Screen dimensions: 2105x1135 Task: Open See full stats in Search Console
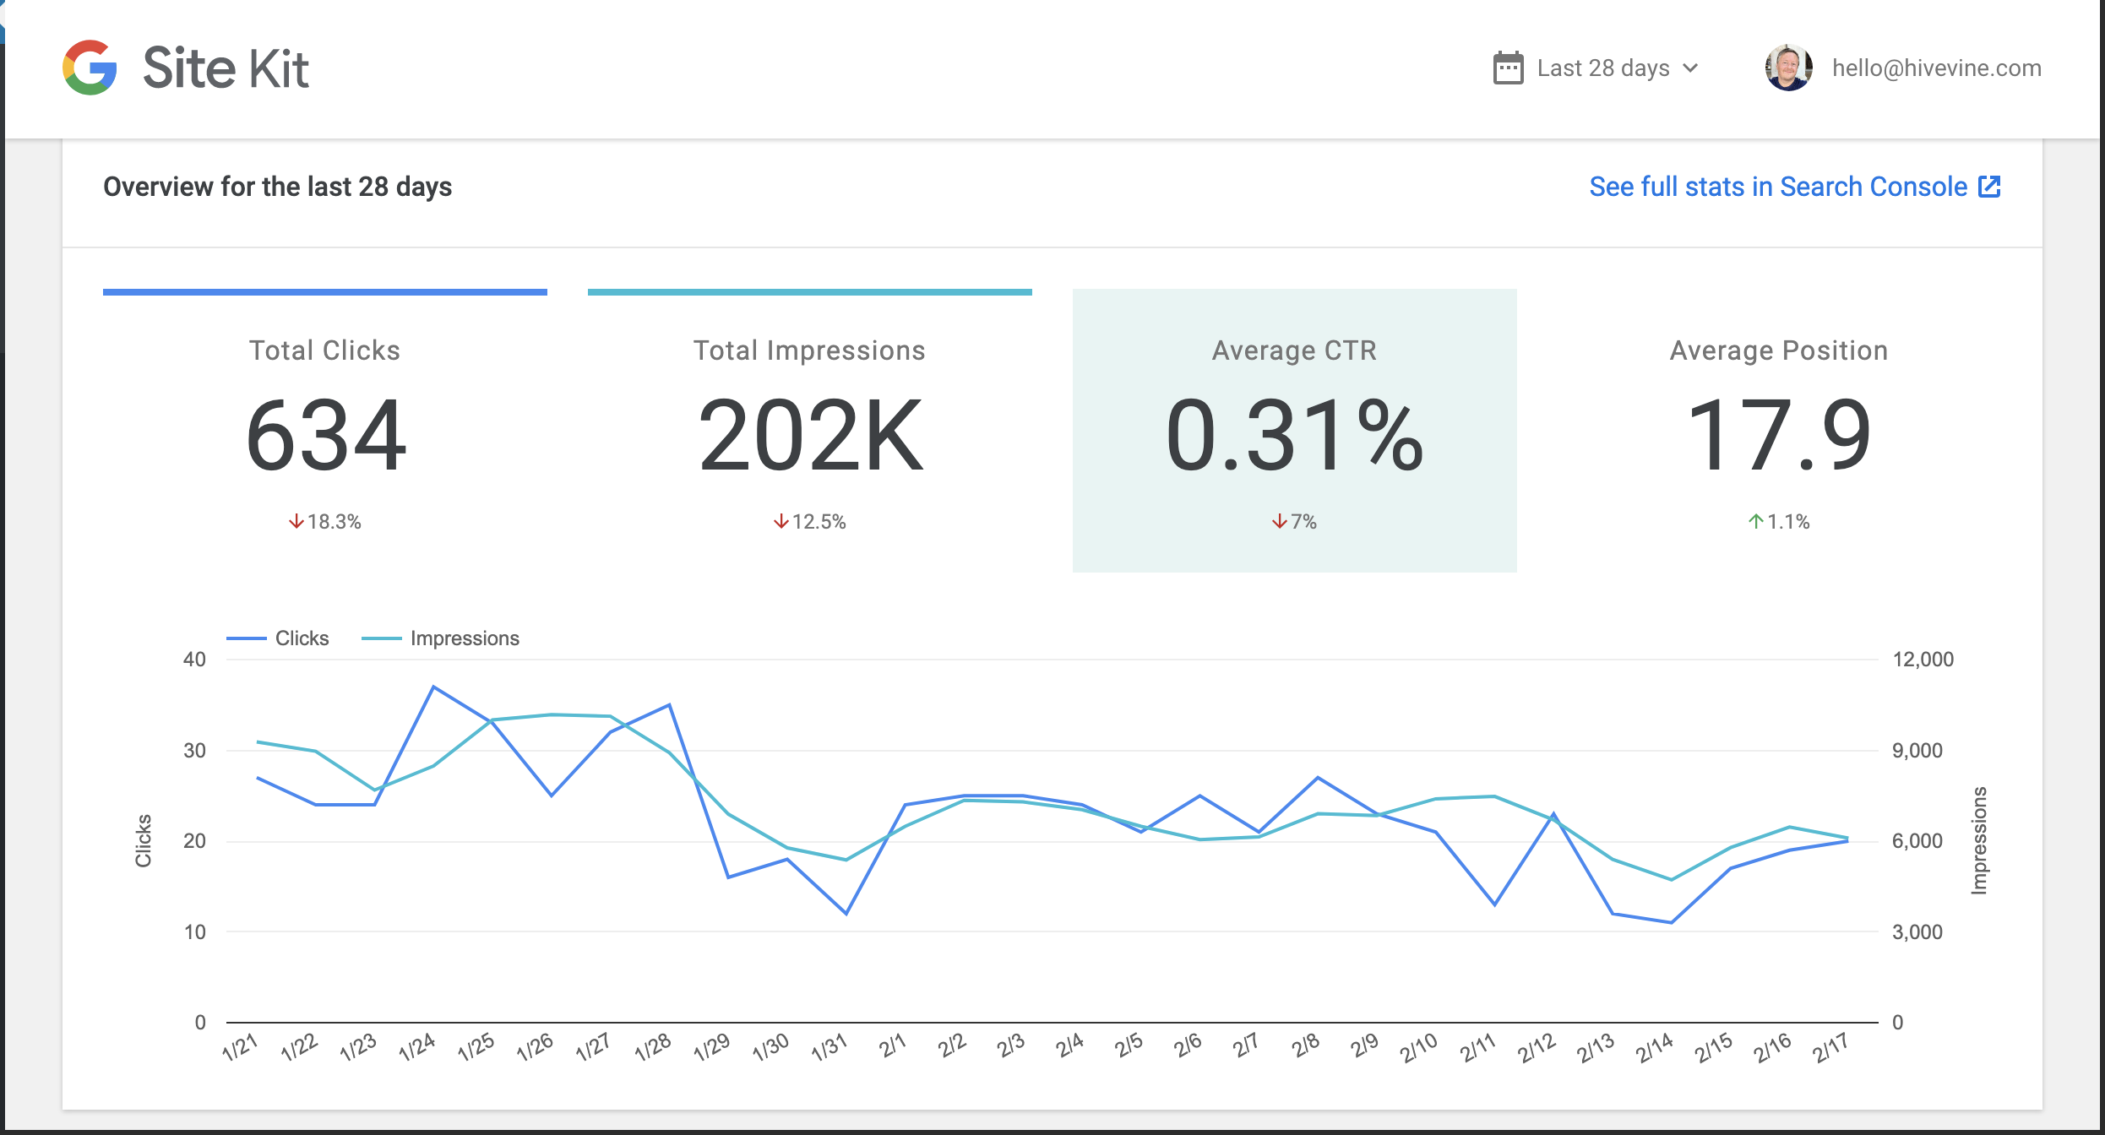(1778, 186)
